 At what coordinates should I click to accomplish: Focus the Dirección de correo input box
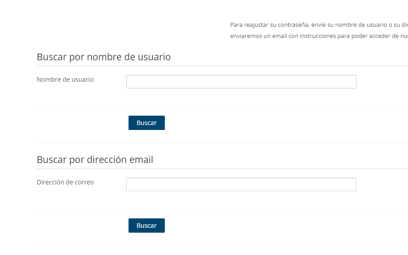coord(241,184)
